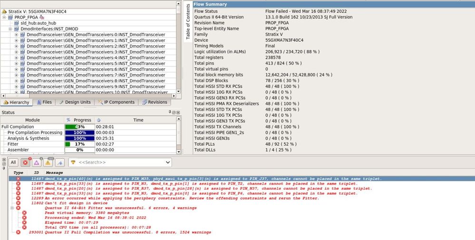The image size is (475, 240).
Task: Float the Status panel with undock icon
Action: pyautogui.click(x=174, y=112)
